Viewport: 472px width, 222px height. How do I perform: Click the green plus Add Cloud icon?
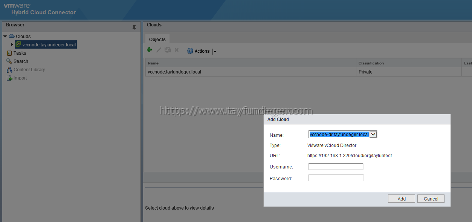point(149,50)
